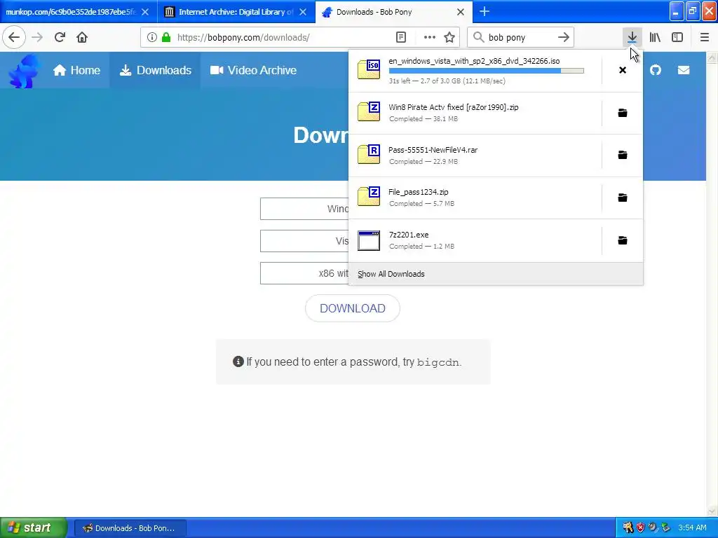The image size is (718, 538).
Task: Click the GitHub icon in site header
Action: pyautogui.click(x=656, y=70)
